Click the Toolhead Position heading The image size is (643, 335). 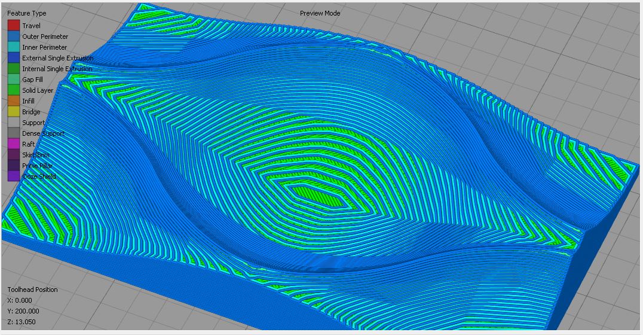(32, 290)
